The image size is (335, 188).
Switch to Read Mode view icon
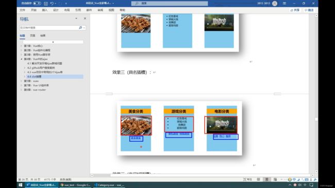[x=258, y=179]
